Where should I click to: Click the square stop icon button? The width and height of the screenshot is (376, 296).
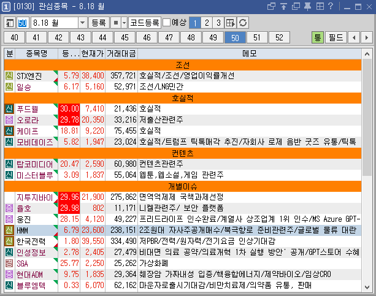pos(116,23)
